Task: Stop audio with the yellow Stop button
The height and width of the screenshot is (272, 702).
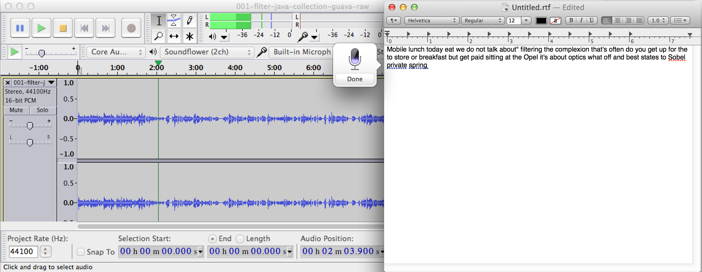Action: point(63,28)
